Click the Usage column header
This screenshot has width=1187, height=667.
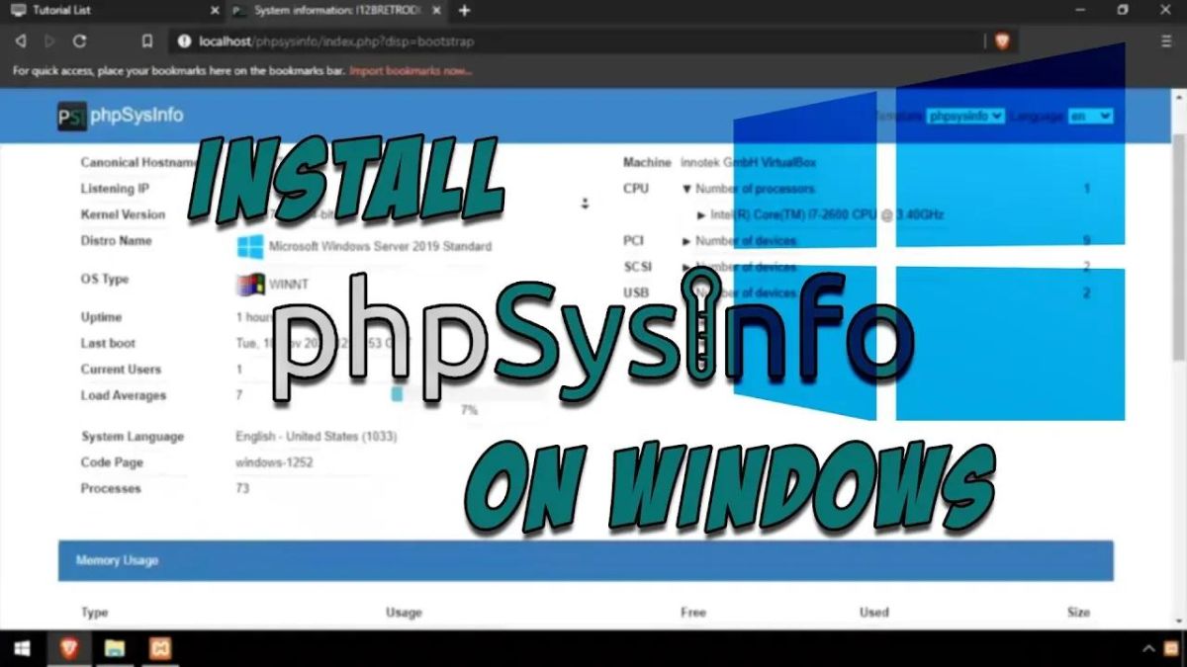(x=404, y=613)
